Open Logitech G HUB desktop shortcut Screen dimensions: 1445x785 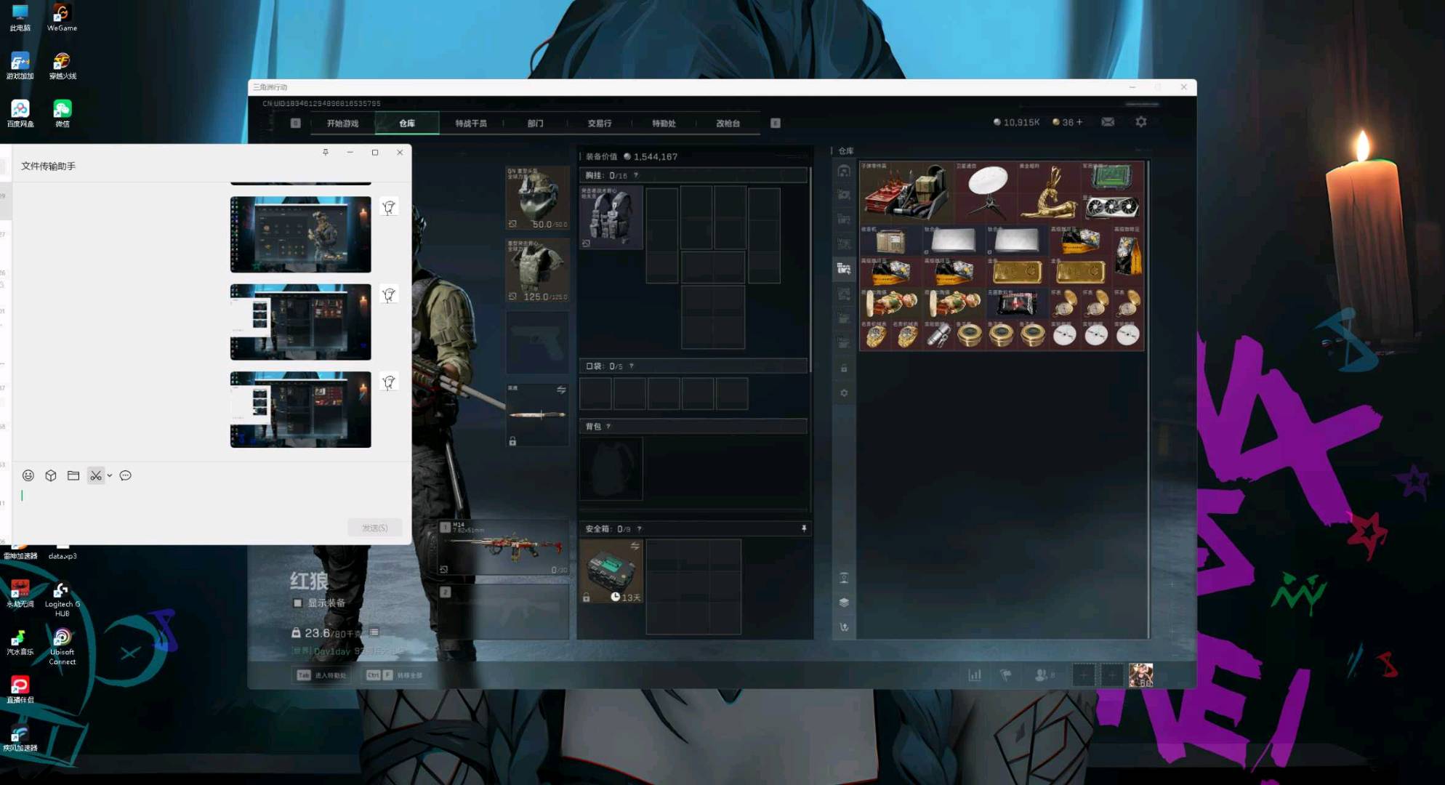[x=62, y=600]
